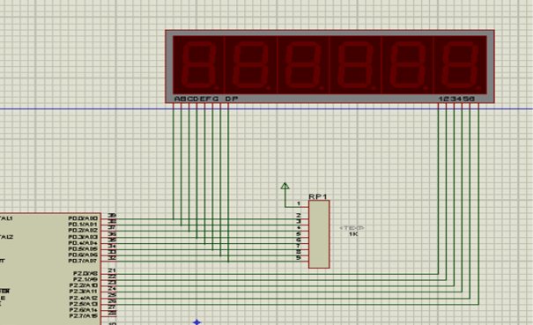
Task: Select the RP1 resistor pack body
Action: pyautogui.click(x=319, y=234)
